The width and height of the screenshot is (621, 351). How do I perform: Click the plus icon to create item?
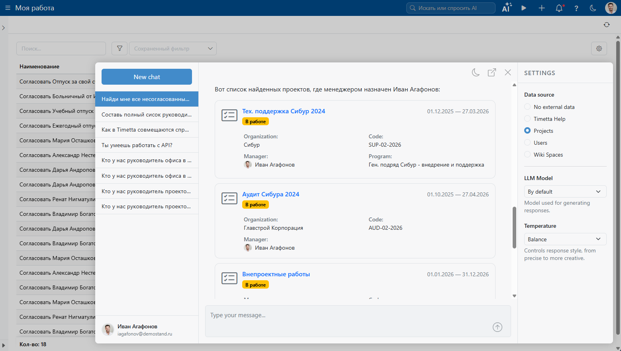tap(541, 8)
